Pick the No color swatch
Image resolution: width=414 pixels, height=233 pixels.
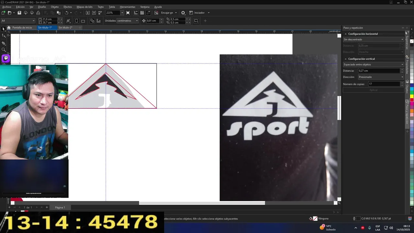[x=412, y=41]
